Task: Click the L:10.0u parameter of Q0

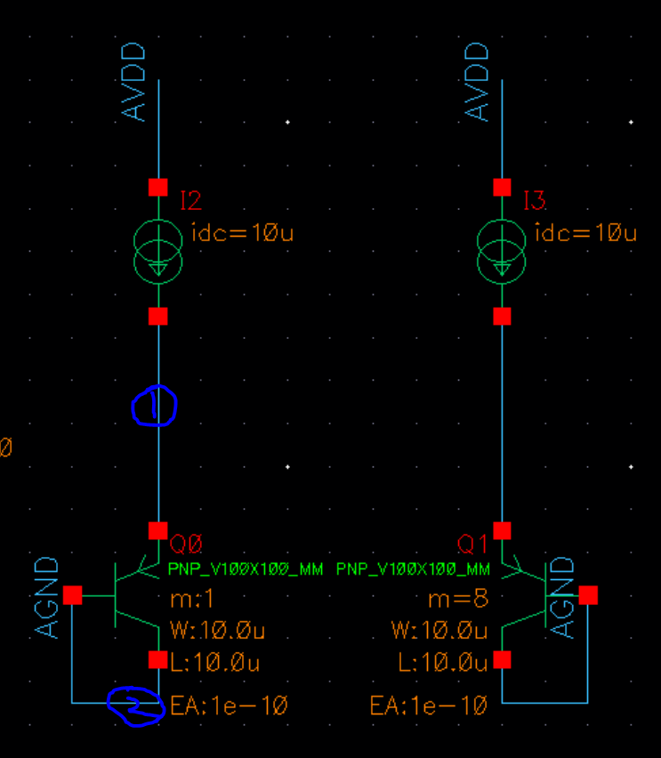Action: pos(215,662)
